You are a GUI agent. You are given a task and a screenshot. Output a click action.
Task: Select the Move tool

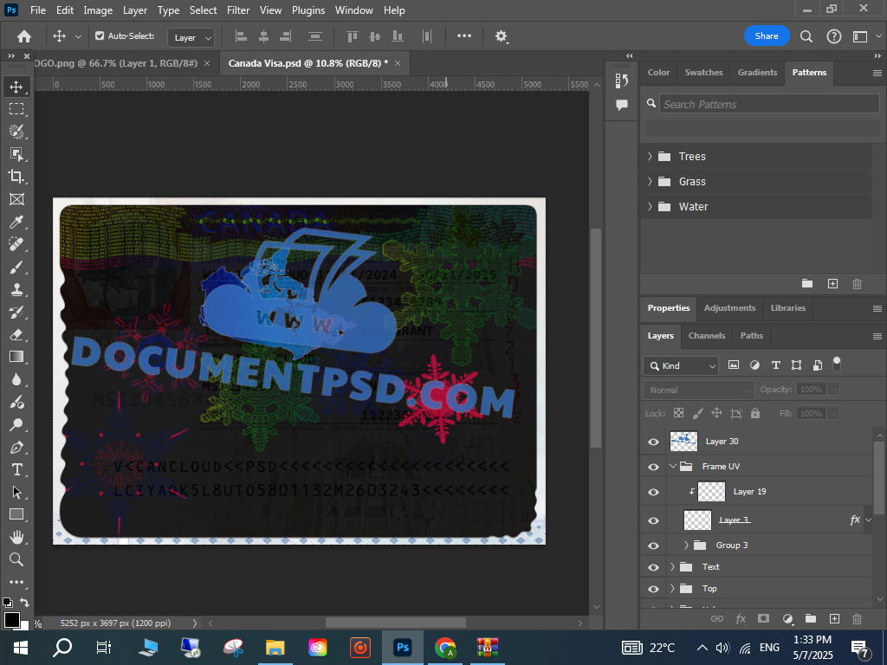pyautogui.click(x=16, y=87)
